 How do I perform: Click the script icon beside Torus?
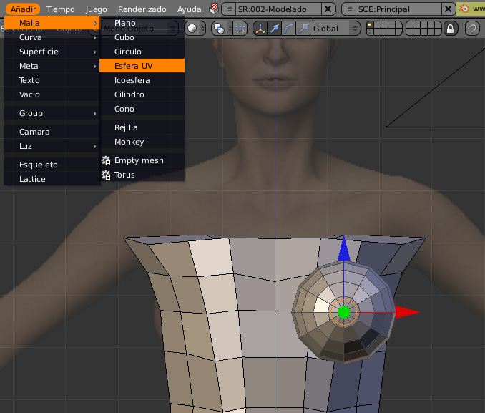[106, 175]
